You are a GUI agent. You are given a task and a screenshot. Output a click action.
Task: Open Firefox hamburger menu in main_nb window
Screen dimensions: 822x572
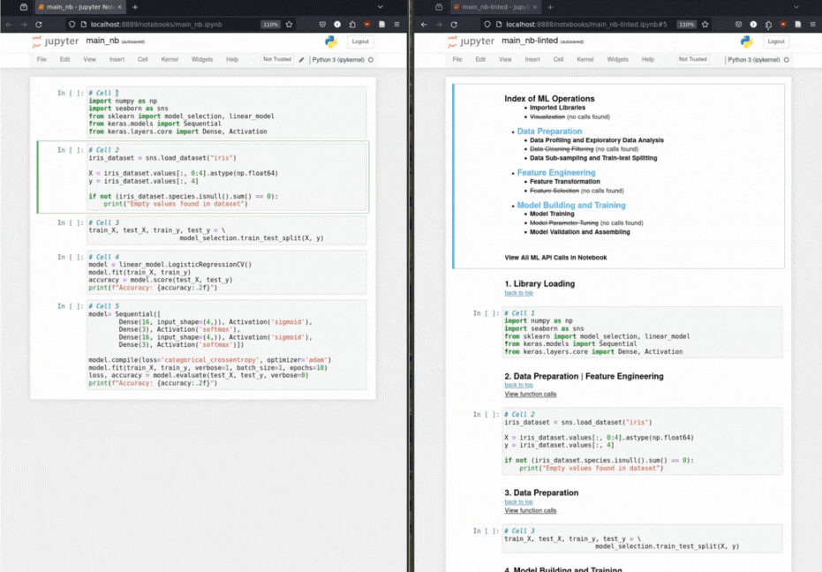point(398,25)
